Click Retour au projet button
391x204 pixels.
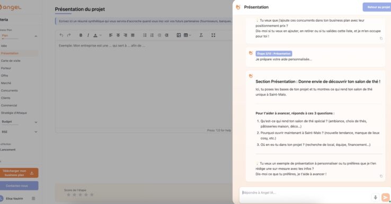pyautogui.click(x=377, y=7)
